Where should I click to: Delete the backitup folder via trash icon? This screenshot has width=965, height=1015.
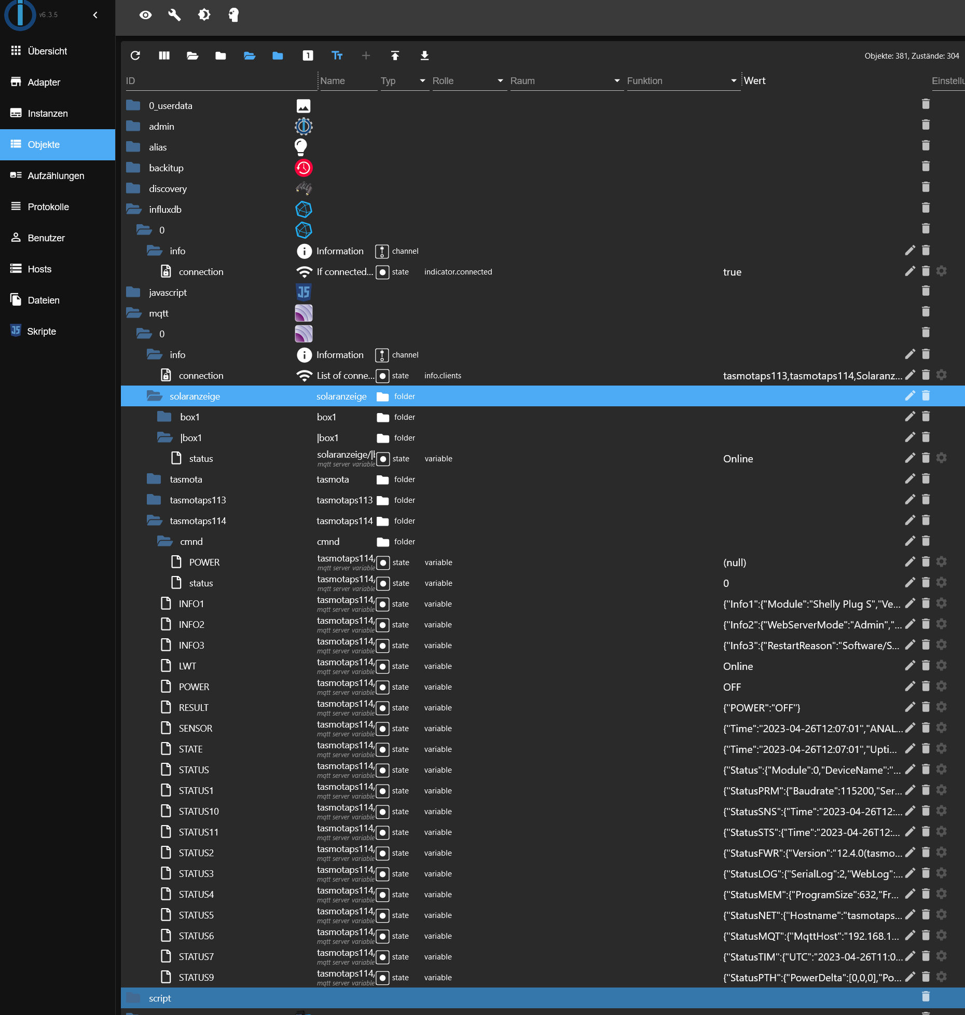point(926,167)
